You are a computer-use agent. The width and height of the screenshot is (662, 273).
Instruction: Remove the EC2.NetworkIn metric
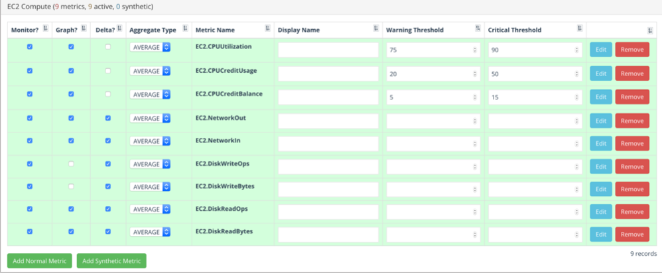pyautogui.click(x=632, y=144)
